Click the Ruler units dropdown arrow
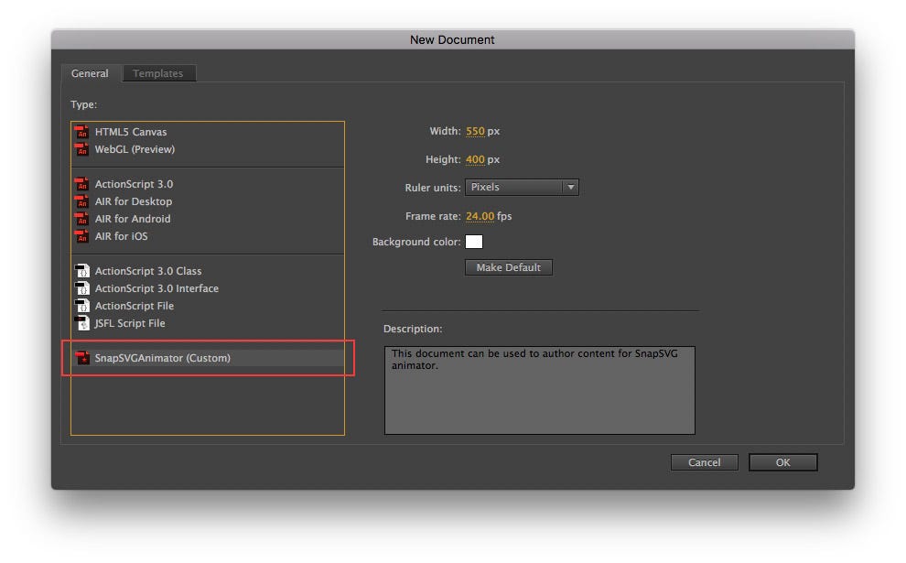This screenshot has height=563, width=906. (x=570, y=187)
